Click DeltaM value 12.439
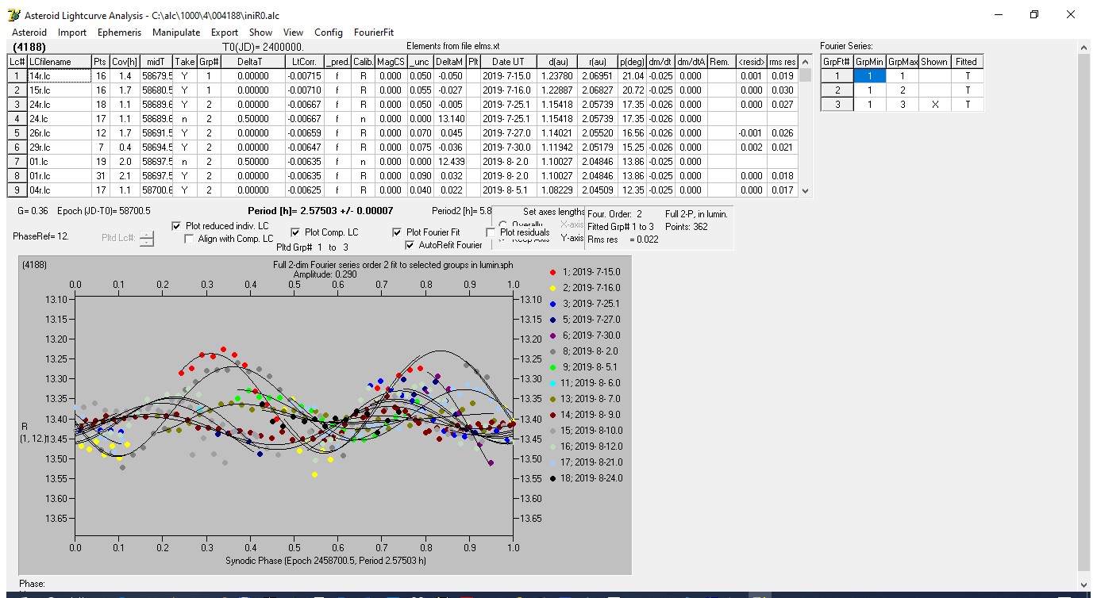The image size is (1097, 598). point(450,162)
